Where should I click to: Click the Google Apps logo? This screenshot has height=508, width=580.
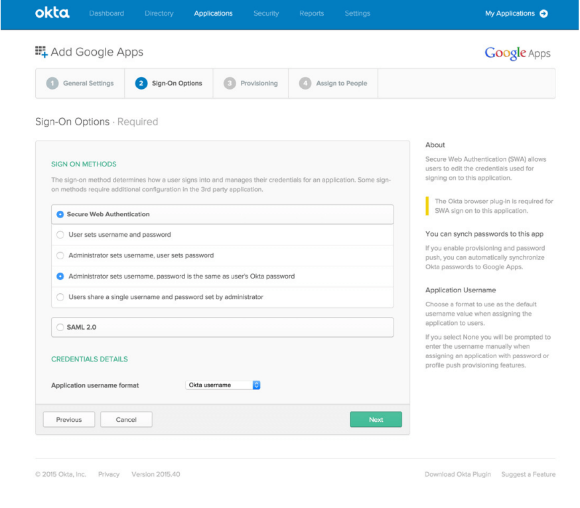(517, 53)
